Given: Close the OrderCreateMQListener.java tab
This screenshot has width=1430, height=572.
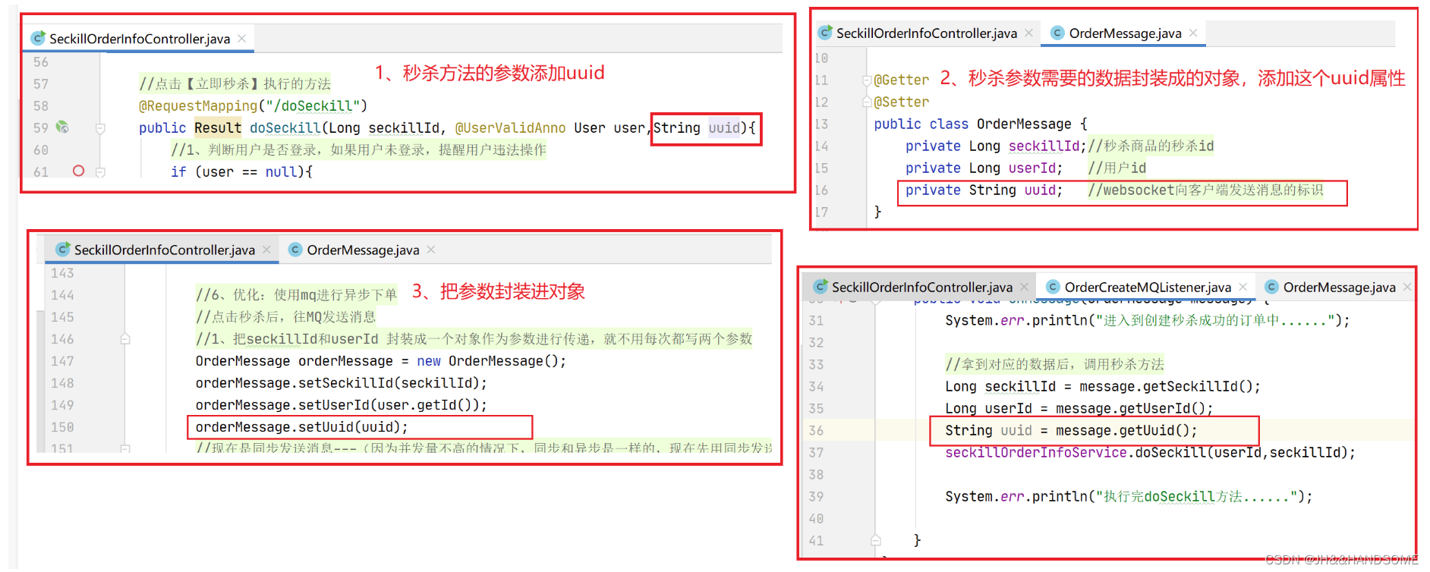Looking at the screenshot, I should 1243,287.
